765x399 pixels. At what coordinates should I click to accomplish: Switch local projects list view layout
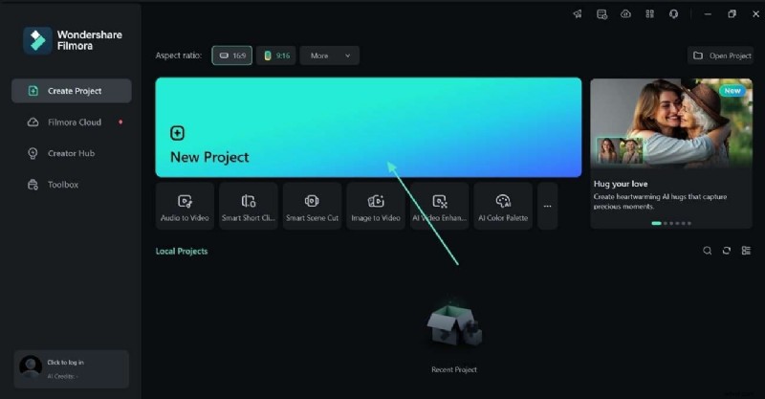tap(746, 251)
